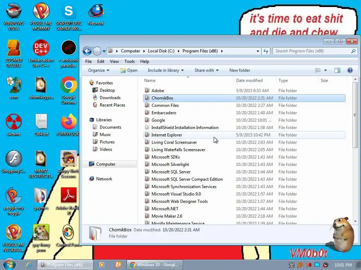Image resolution: width=361 pixels, height=270 pixels.
Task: Open Windows Media Player taskbar icon
Action: point(102,265)
